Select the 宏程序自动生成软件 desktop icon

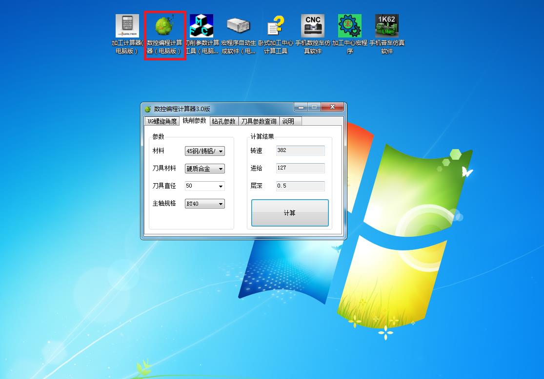(x=239, y=26)
